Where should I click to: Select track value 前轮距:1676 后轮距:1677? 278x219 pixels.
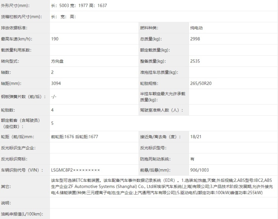pos(75,137)
